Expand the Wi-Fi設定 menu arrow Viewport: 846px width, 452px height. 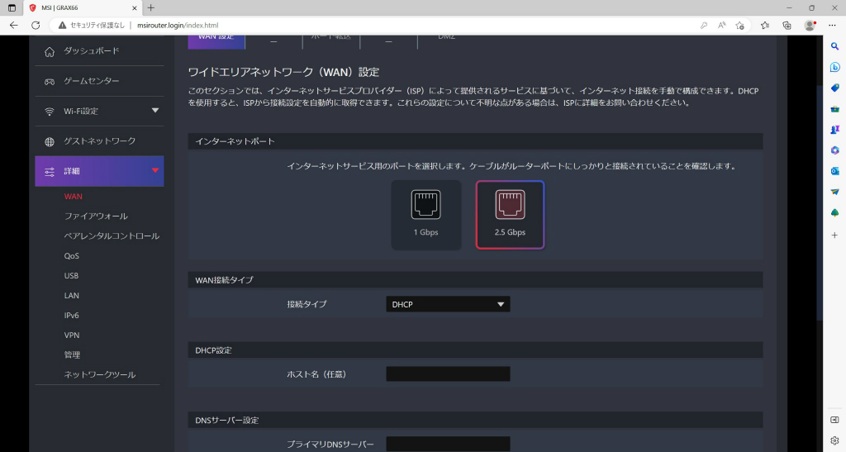pos(155,111)
